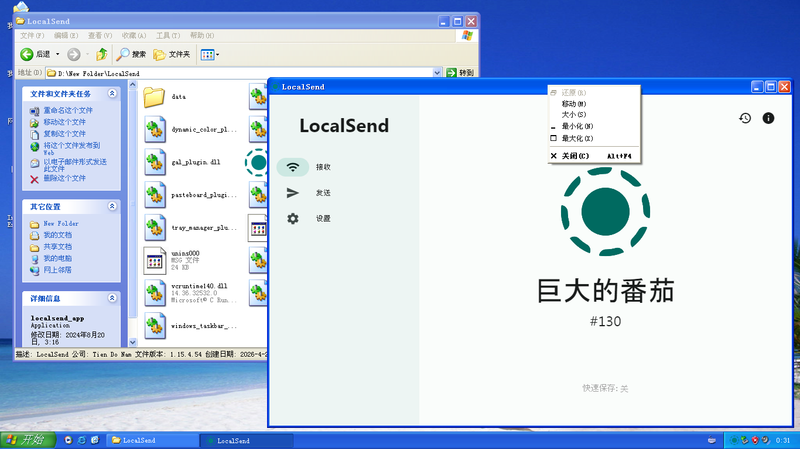Viewport: 800px width, 449px height.
Task: Click the green 后退 back arrow
Action: pyautogui.click(x=27, y=54)
